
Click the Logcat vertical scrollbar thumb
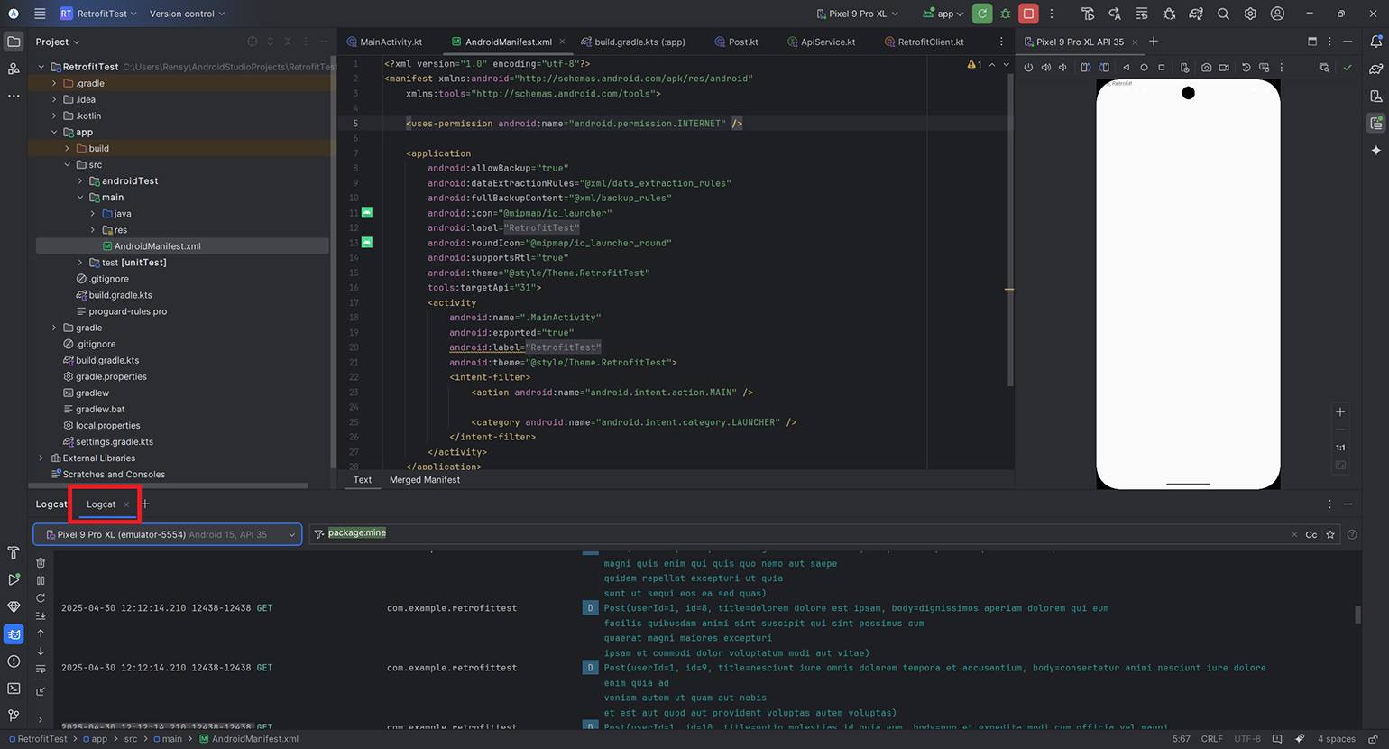[x=1357, y=615]
